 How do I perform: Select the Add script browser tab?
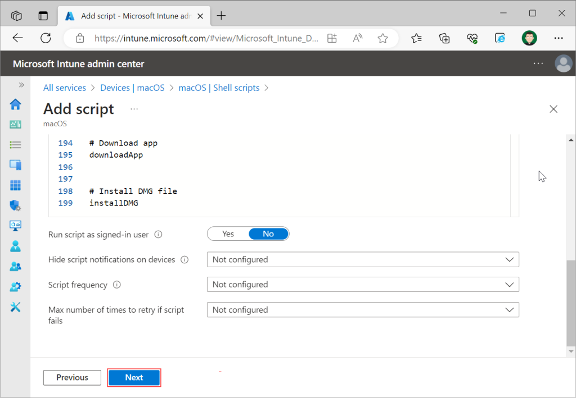coord(134,16)
